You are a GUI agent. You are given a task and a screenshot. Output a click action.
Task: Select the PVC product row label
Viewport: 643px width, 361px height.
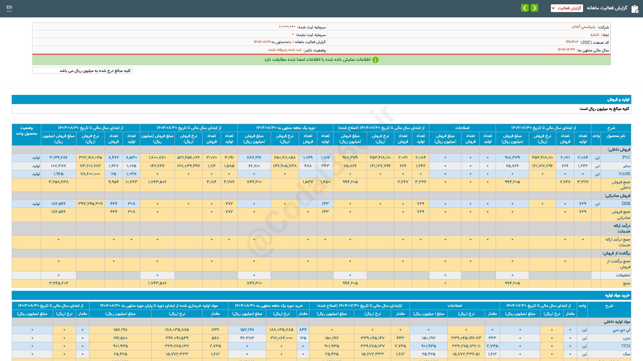click(626, 157)
